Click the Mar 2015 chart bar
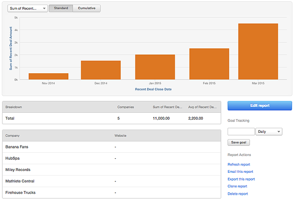 [x=258, y=51]
